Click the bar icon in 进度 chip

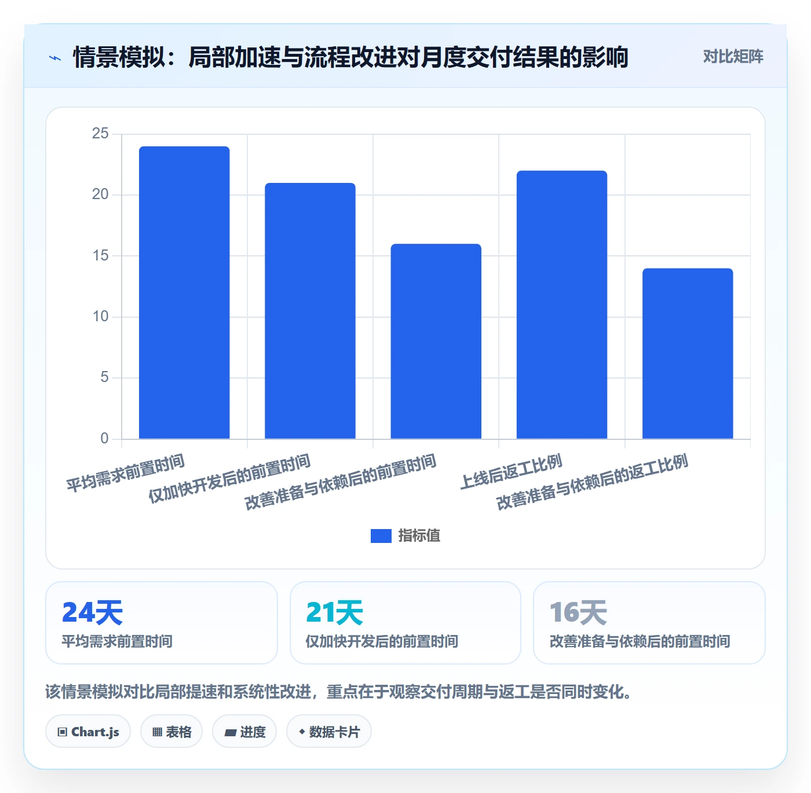coord(230,733)
